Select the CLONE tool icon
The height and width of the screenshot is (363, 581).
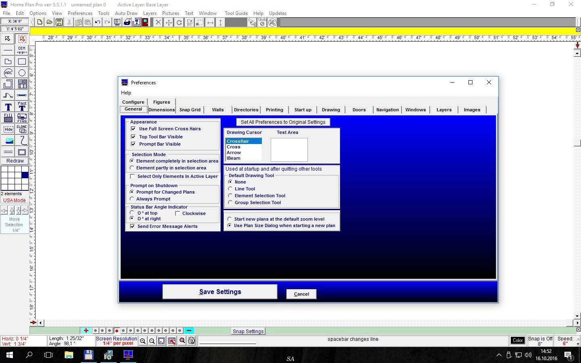22,129
